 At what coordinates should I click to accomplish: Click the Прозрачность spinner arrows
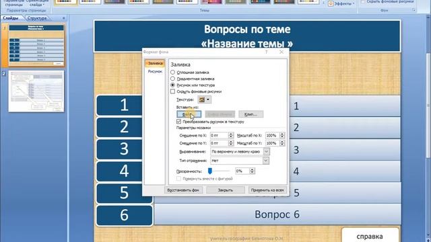tap(252, 171)
